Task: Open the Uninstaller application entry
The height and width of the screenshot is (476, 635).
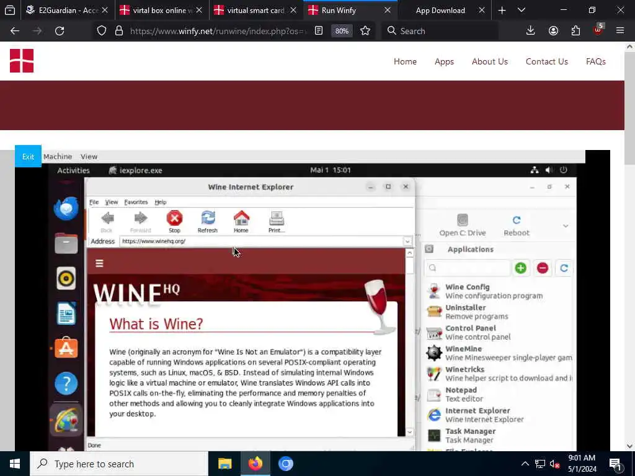Action: click(x=499, y=312)
